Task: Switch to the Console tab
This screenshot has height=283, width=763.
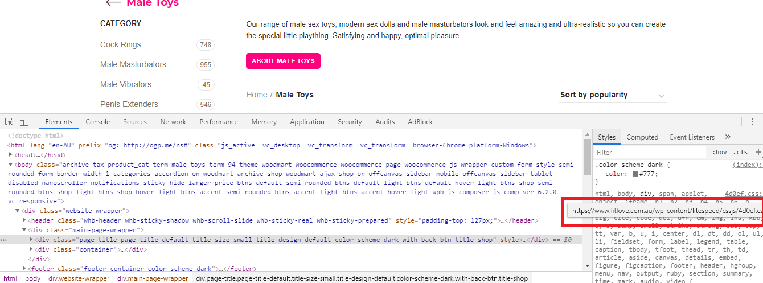Action: click(98, 122)
